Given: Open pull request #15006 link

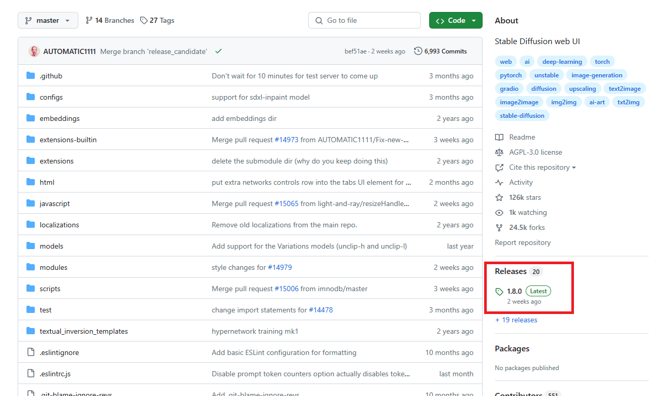Looking at the screenshot, I should coord(286,289).
